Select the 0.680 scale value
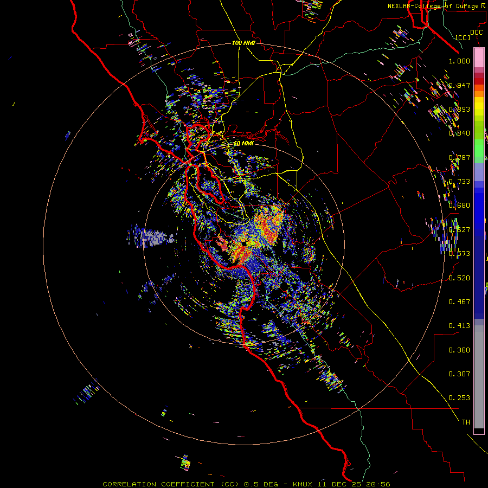488x488 pixels. [459, 206]
